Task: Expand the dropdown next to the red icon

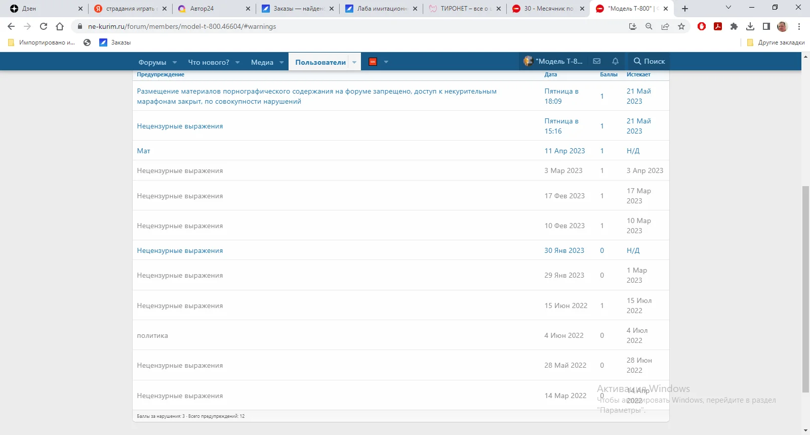Action: 386,62
